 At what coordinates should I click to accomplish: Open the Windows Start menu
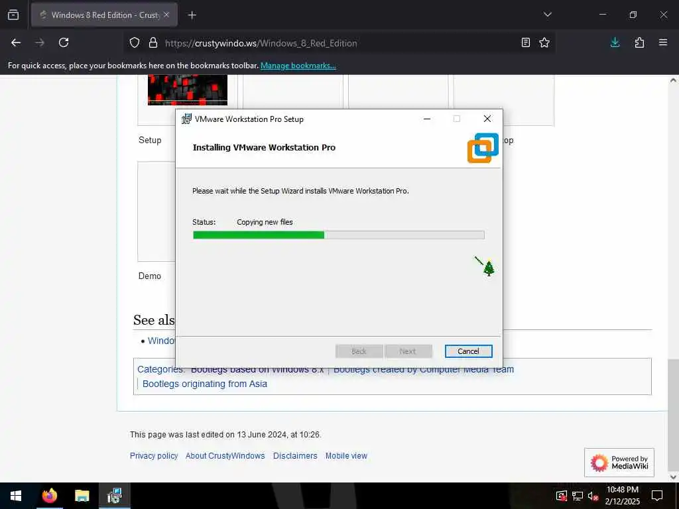click(x=16, y=496)
